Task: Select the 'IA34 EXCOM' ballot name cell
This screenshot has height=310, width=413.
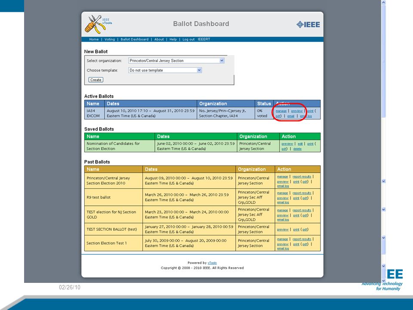Action: (95, 113)
